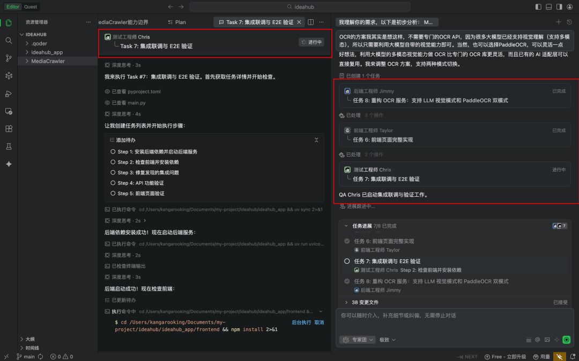Click the sparkle AI icon in sidebar

[x=8, y=165]
